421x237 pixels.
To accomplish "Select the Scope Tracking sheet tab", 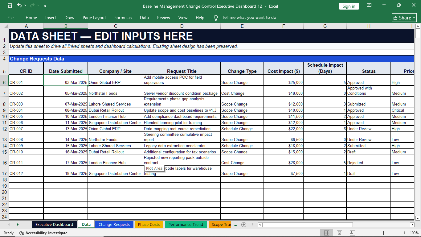I will 220,224.
